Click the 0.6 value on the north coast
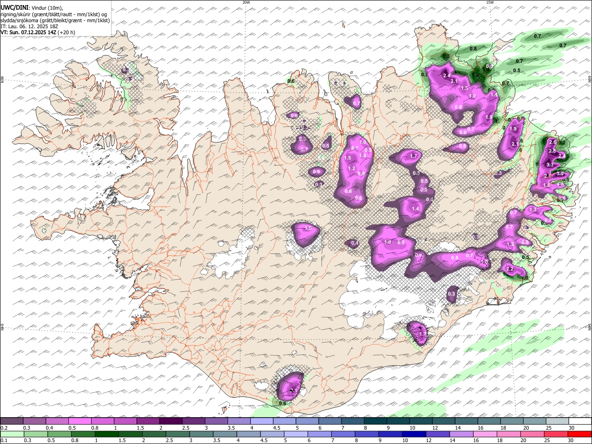Image resolution: width=592 pixels, height=444 pixels. 291,81
